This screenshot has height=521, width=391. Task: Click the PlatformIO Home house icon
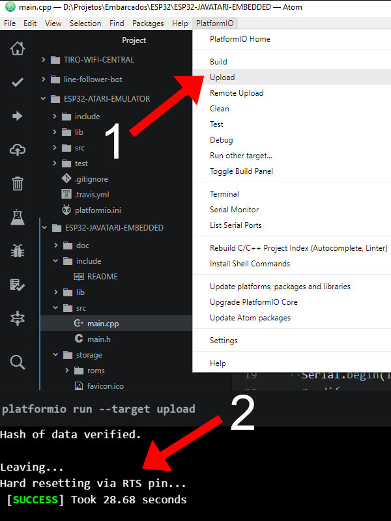tap(18, 49)
